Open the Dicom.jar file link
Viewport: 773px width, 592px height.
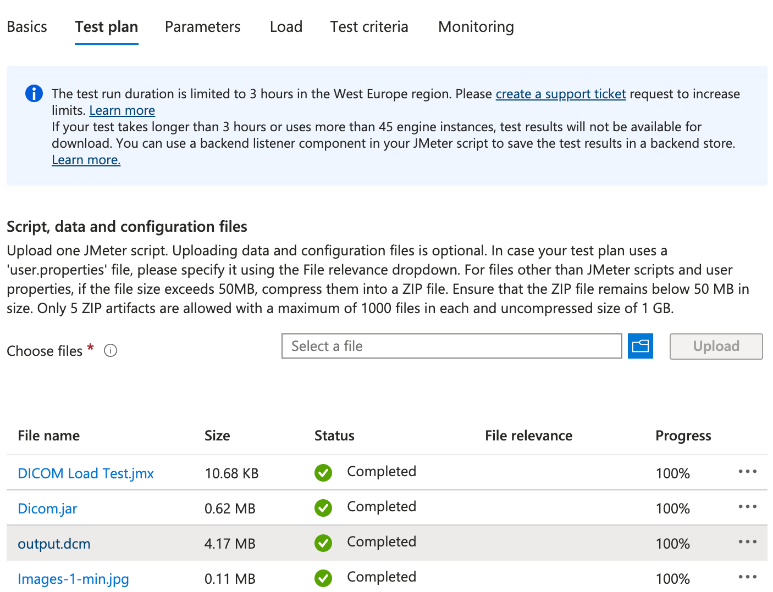(x=47, y=508)
